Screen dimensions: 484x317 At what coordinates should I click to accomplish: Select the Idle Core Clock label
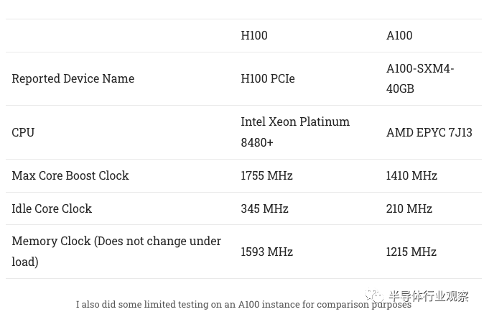tap(52, 208)
